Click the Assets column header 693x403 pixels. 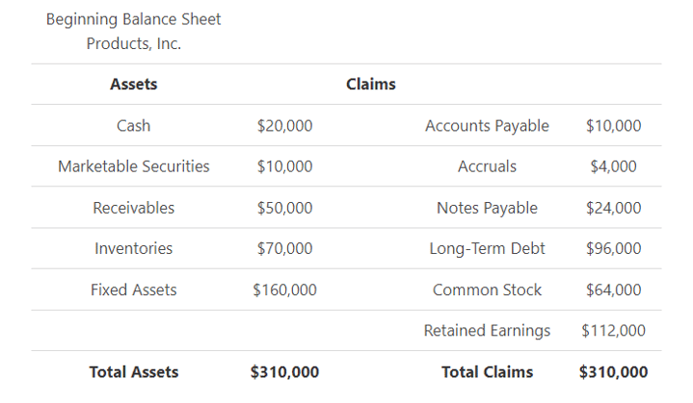(133, 84)
